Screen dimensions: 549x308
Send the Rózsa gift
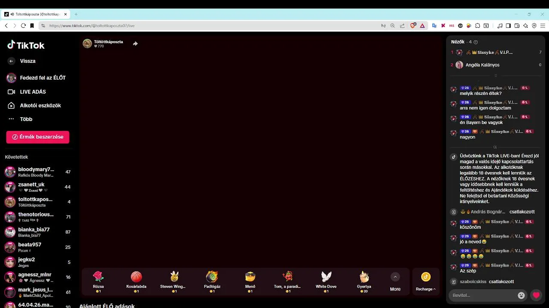[98, 281]
